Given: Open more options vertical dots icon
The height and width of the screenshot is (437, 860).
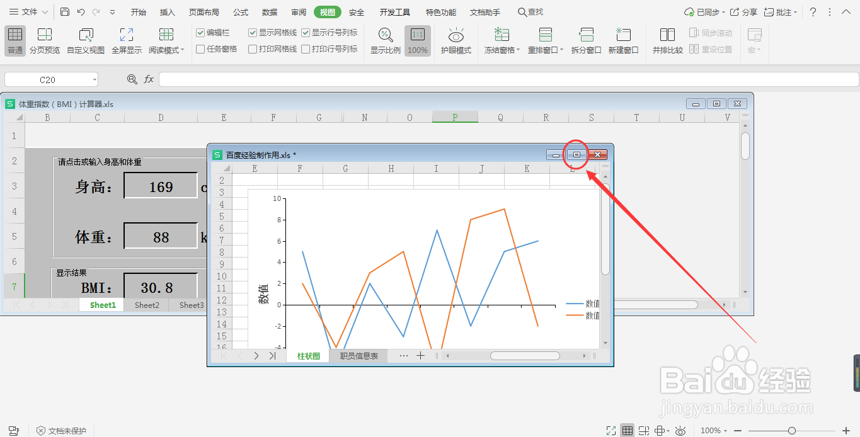Looking at the screenshot, I should (830, 12).
